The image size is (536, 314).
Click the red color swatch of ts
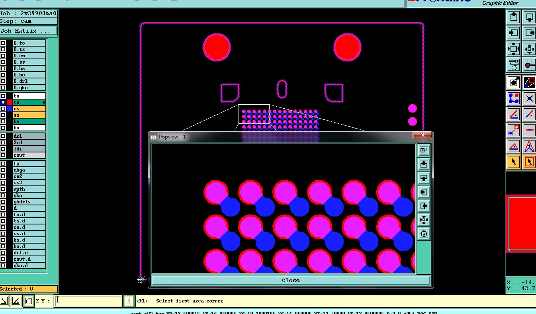click(10, 102)
